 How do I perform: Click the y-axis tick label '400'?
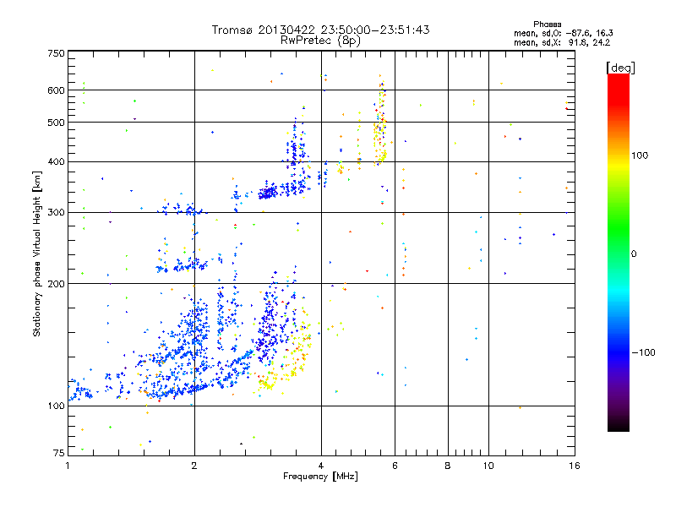click(56, 162)
